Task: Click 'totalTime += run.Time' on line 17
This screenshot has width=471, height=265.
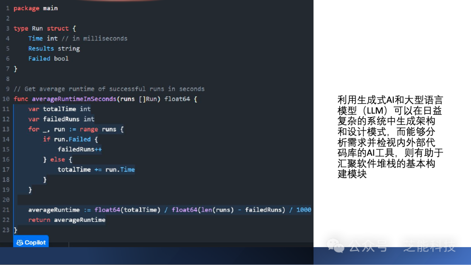Action: pos(96,169)
